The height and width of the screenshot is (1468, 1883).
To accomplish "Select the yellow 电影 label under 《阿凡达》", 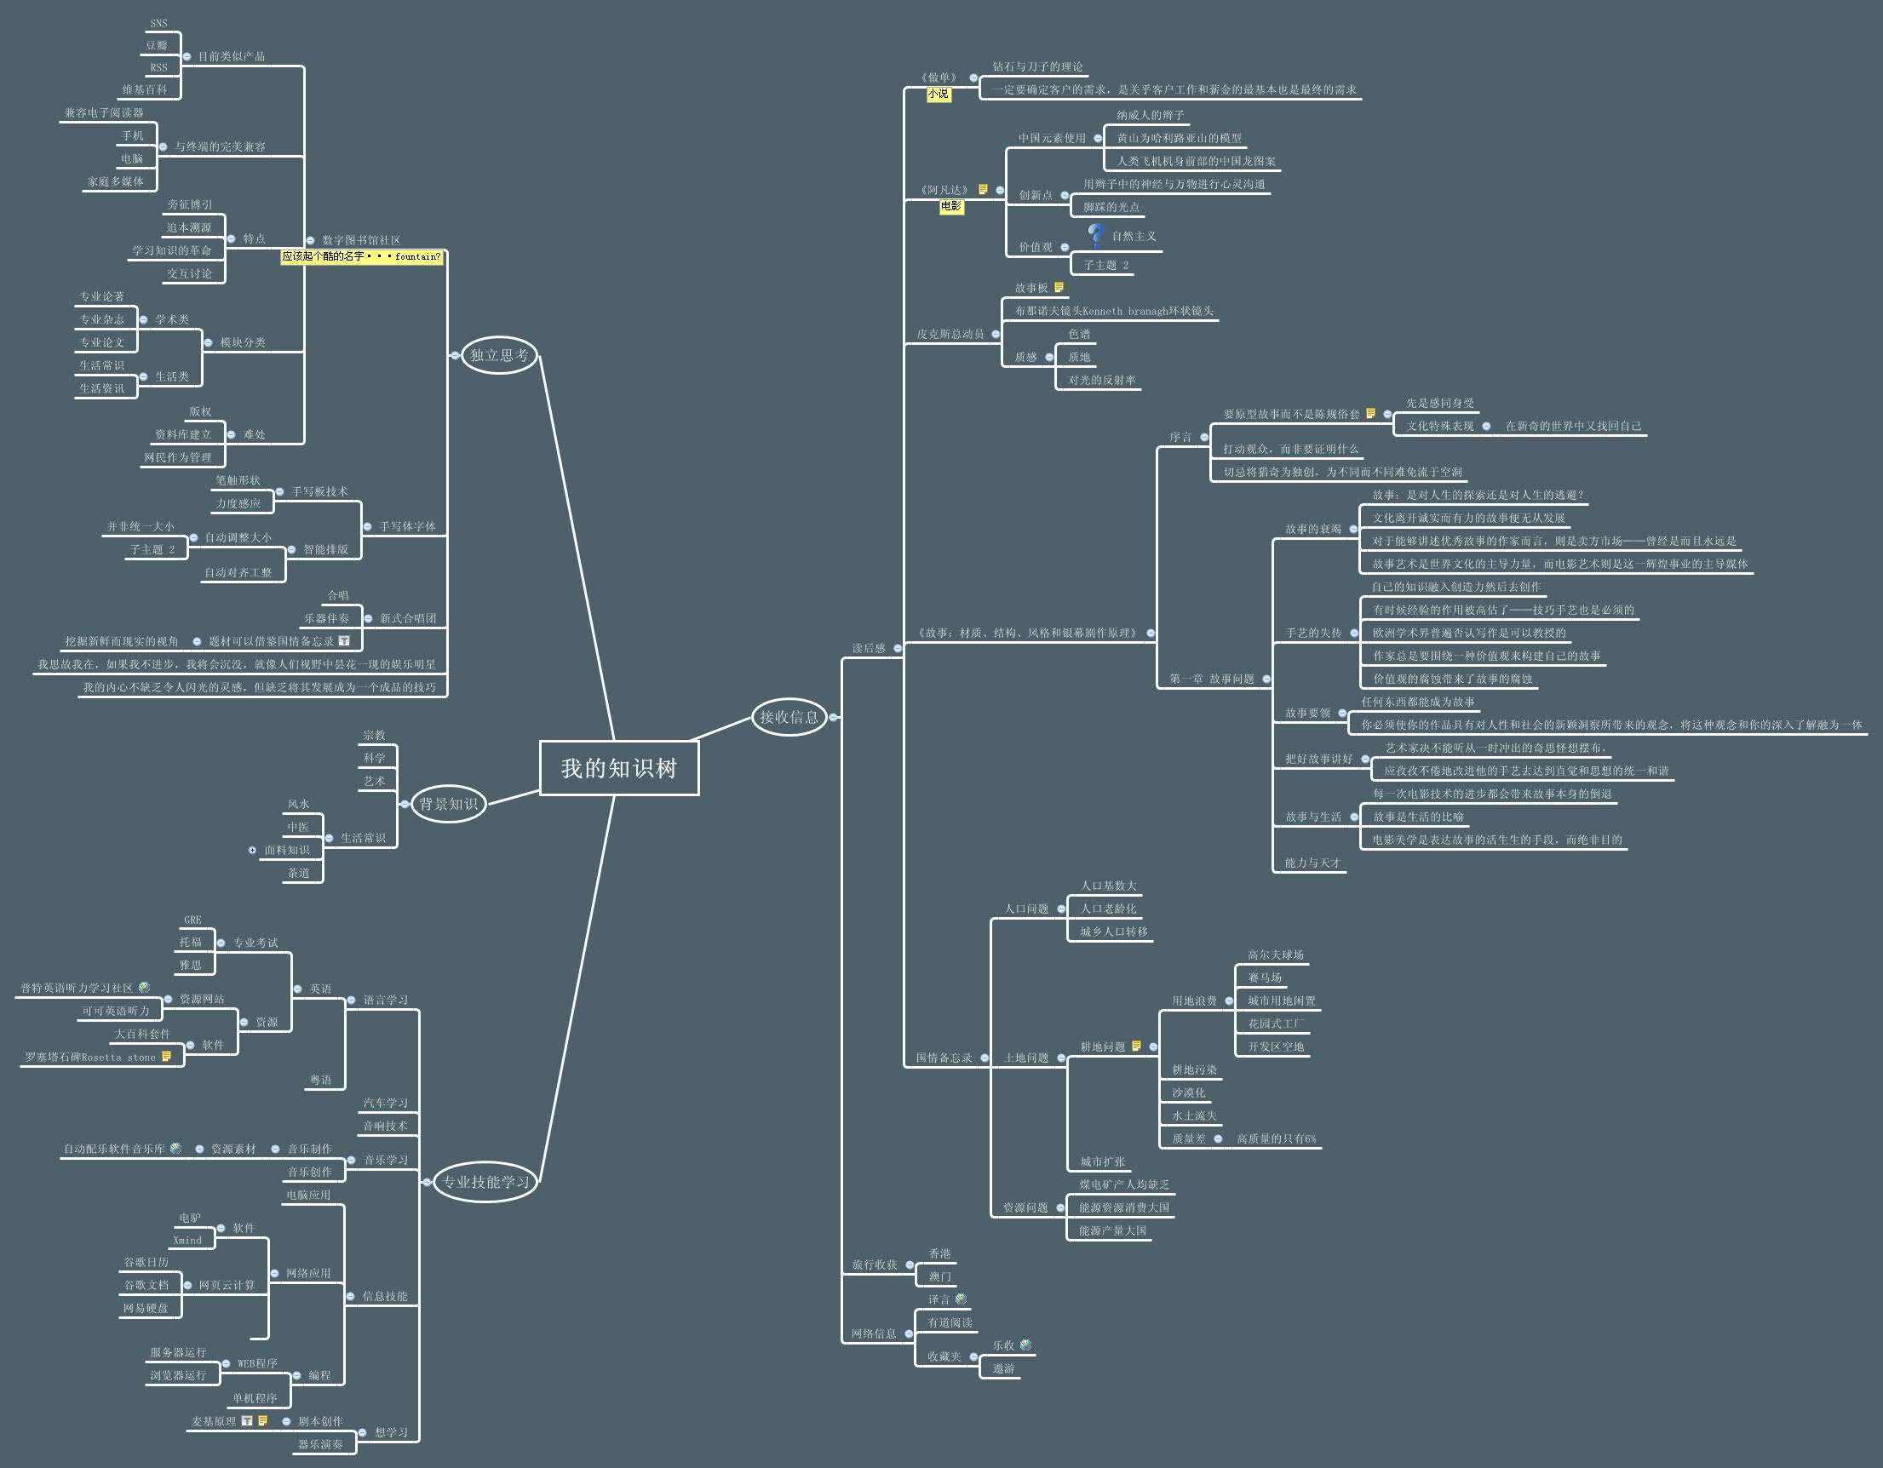I will pos(952,206).
